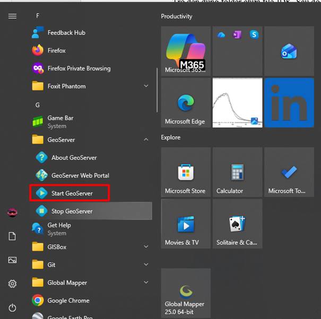Expand the GISBox folder
The width and height of the screenshot is (321, 319).
pos(146,246)
